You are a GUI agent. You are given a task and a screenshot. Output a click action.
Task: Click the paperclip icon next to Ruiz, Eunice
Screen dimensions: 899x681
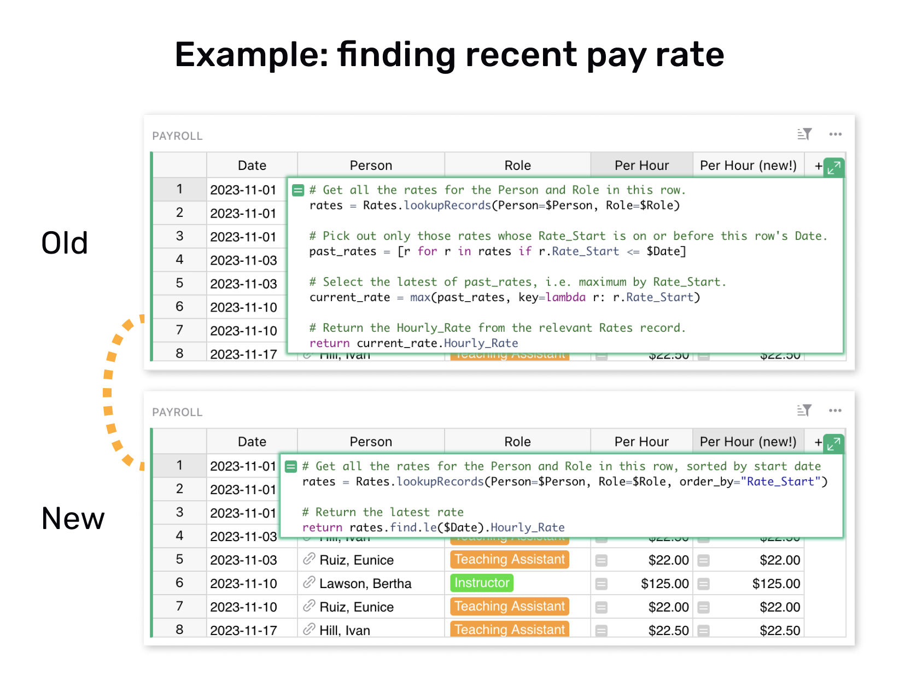309,560
